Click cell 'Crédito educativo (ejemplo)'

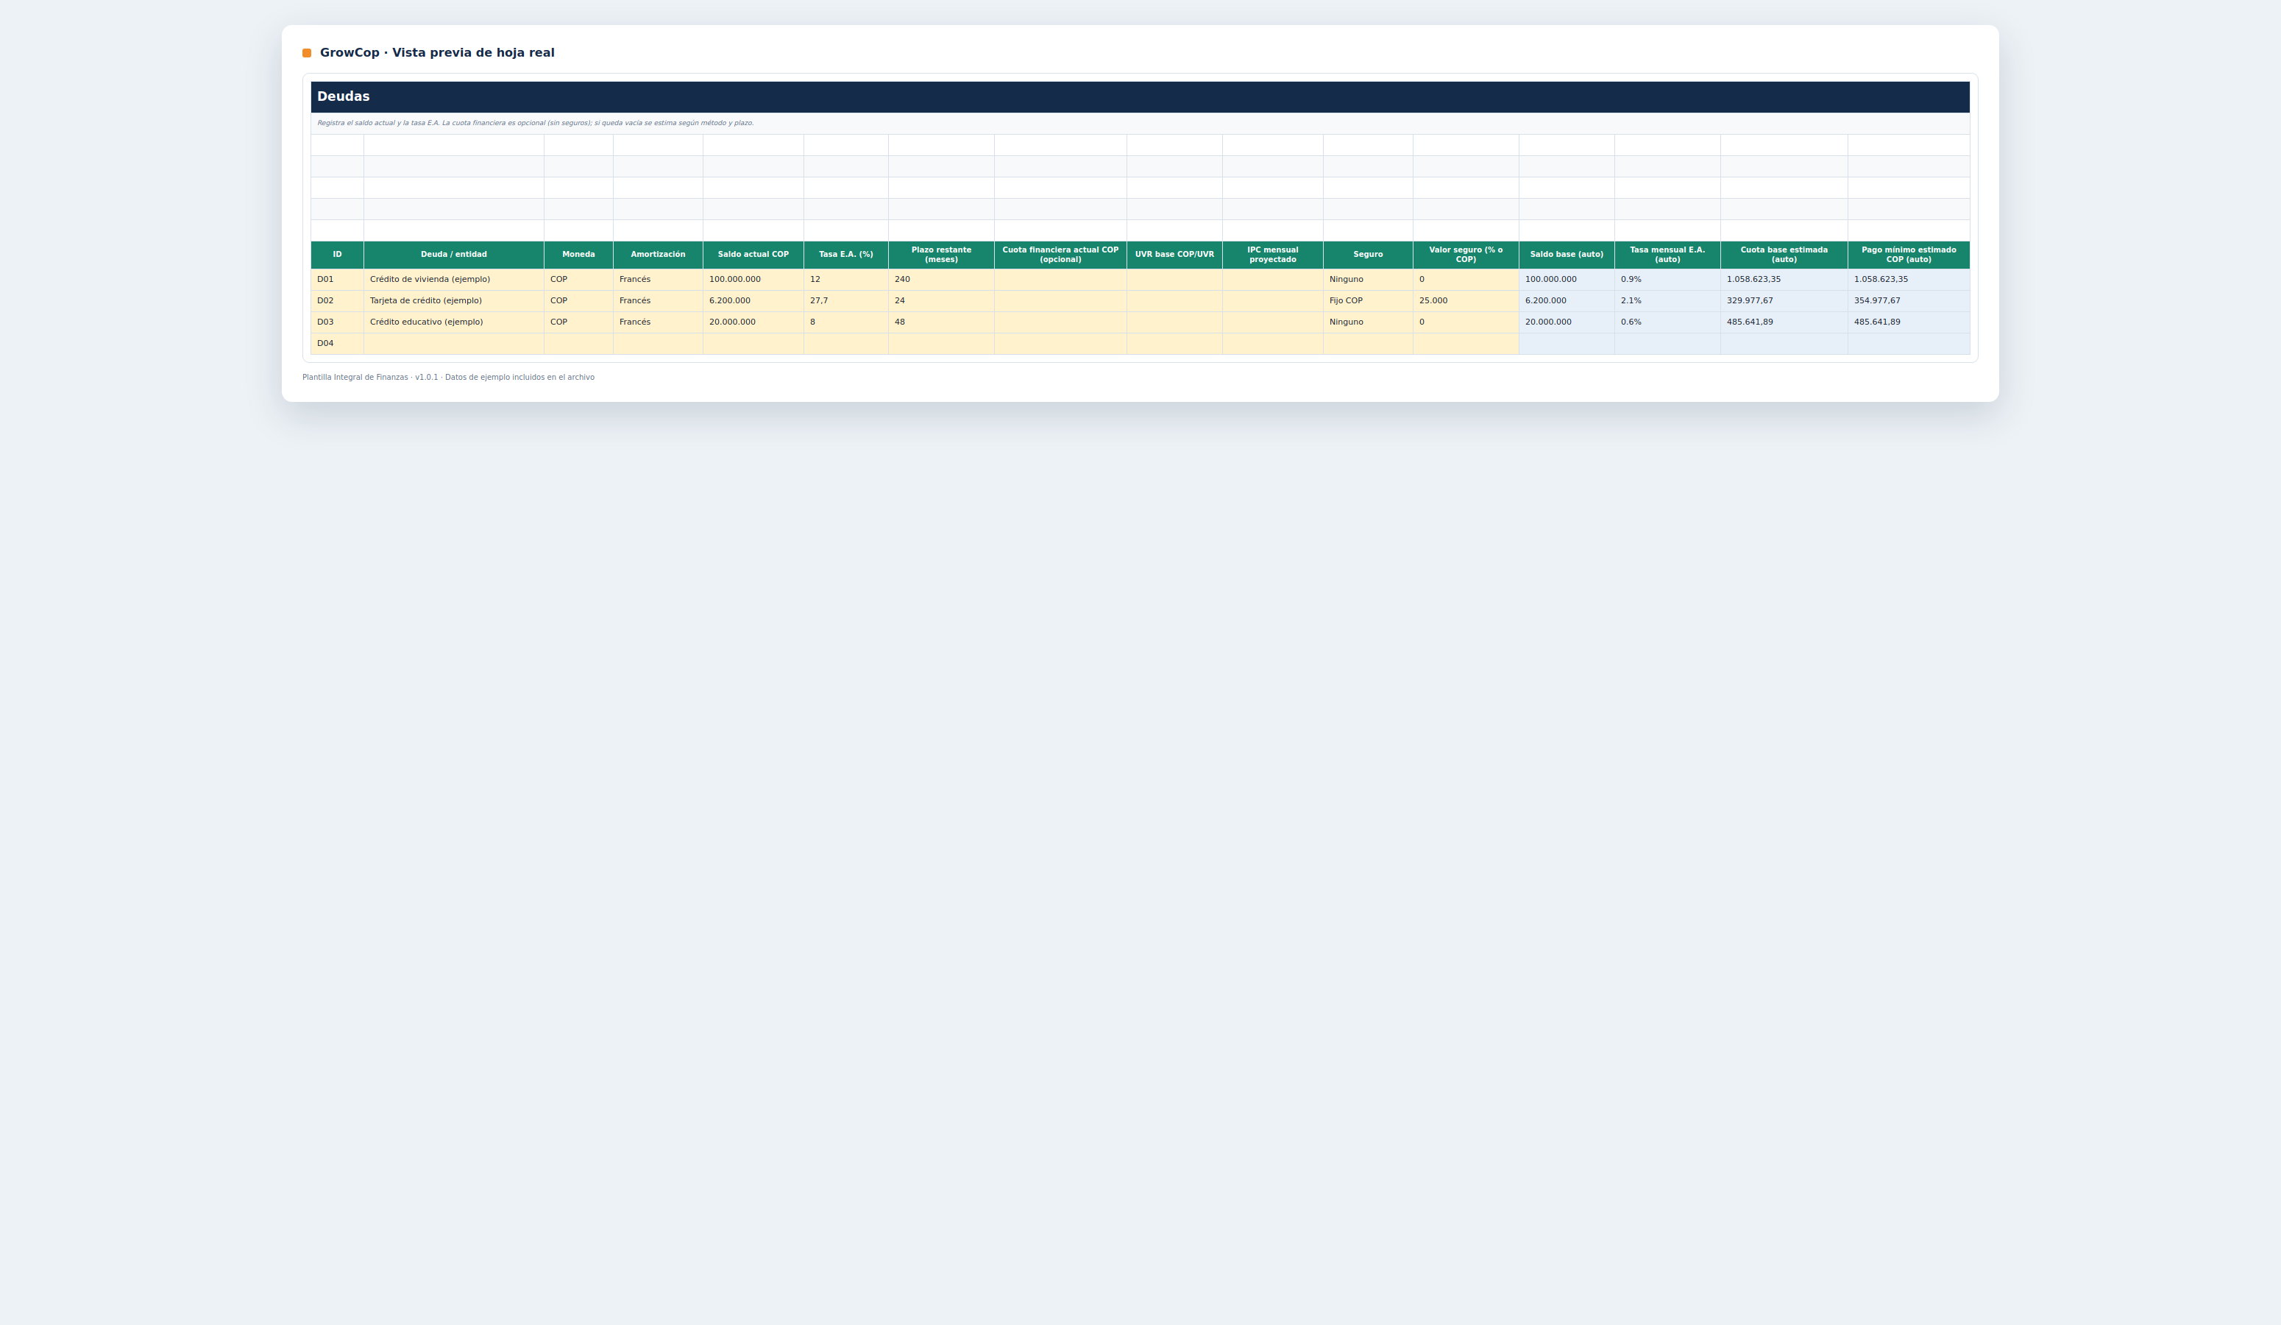pyautogui.click(x=453, y=322)
